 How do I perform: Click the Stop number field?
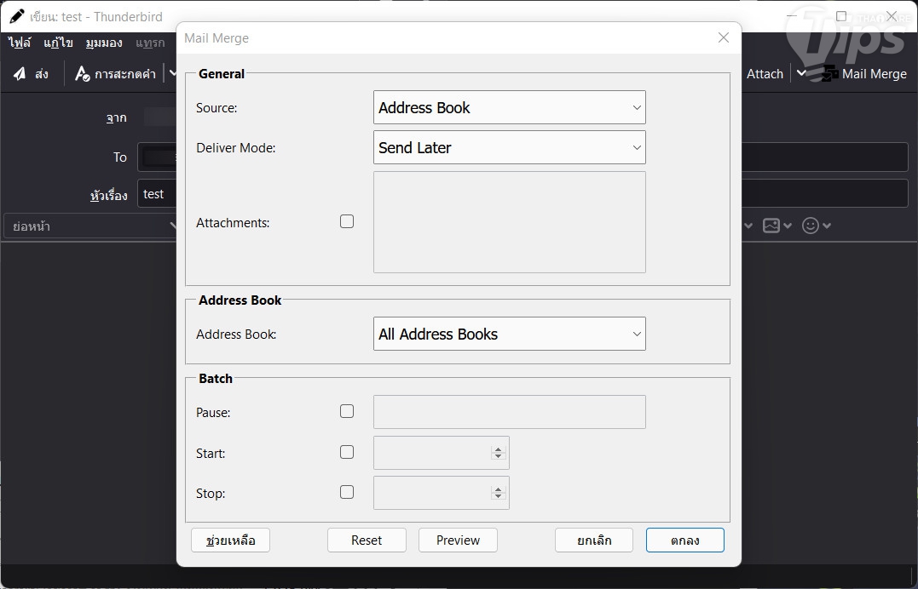tap(442, 493)
